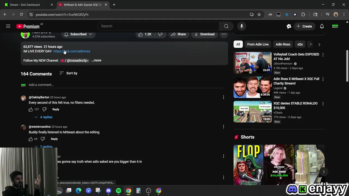Open notifications bell in YouTube header

(322, 26)
